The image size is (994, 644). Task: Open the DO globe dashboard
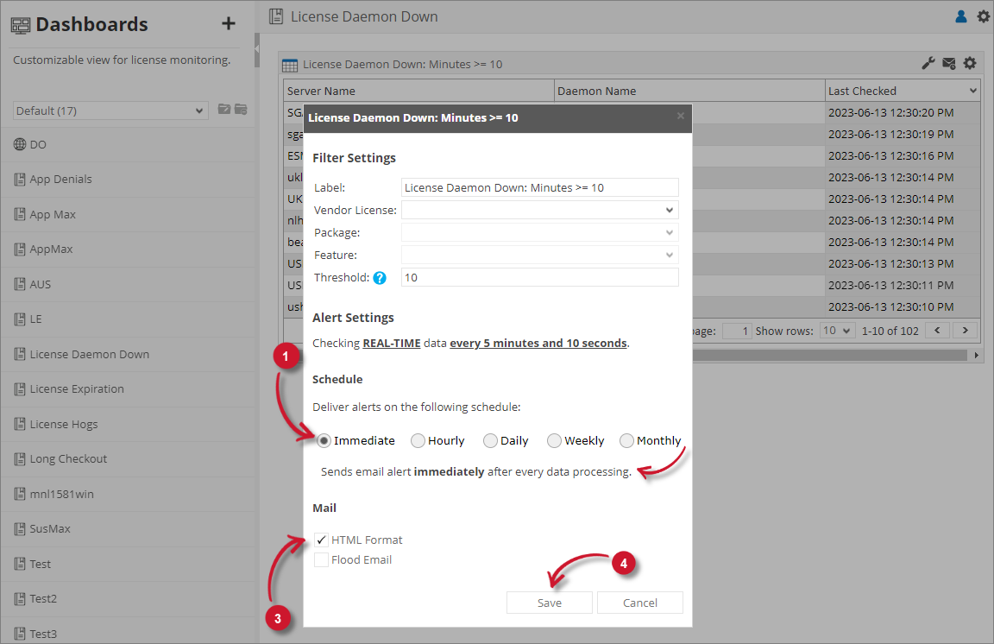coord(127,145)
